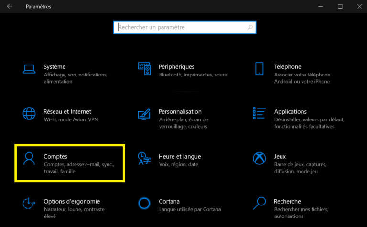Close the Paramètres window
Viewport: 367px width, 227px height.
click(x=360, y=6)
